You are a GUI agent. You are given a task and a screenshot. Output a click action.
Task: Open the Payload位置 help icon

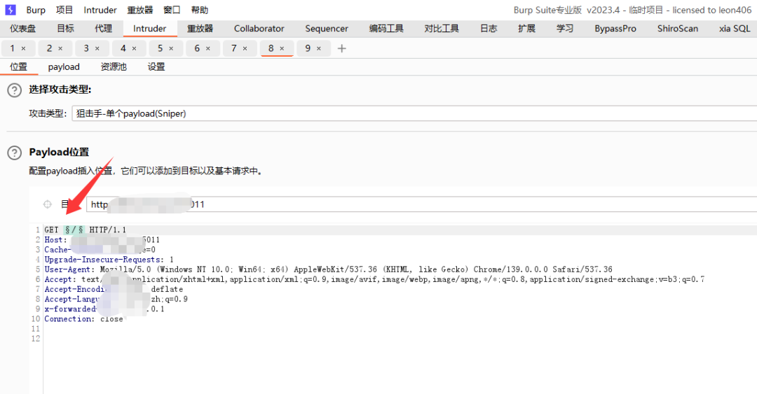pyautogui.click(x=15, y=153)
